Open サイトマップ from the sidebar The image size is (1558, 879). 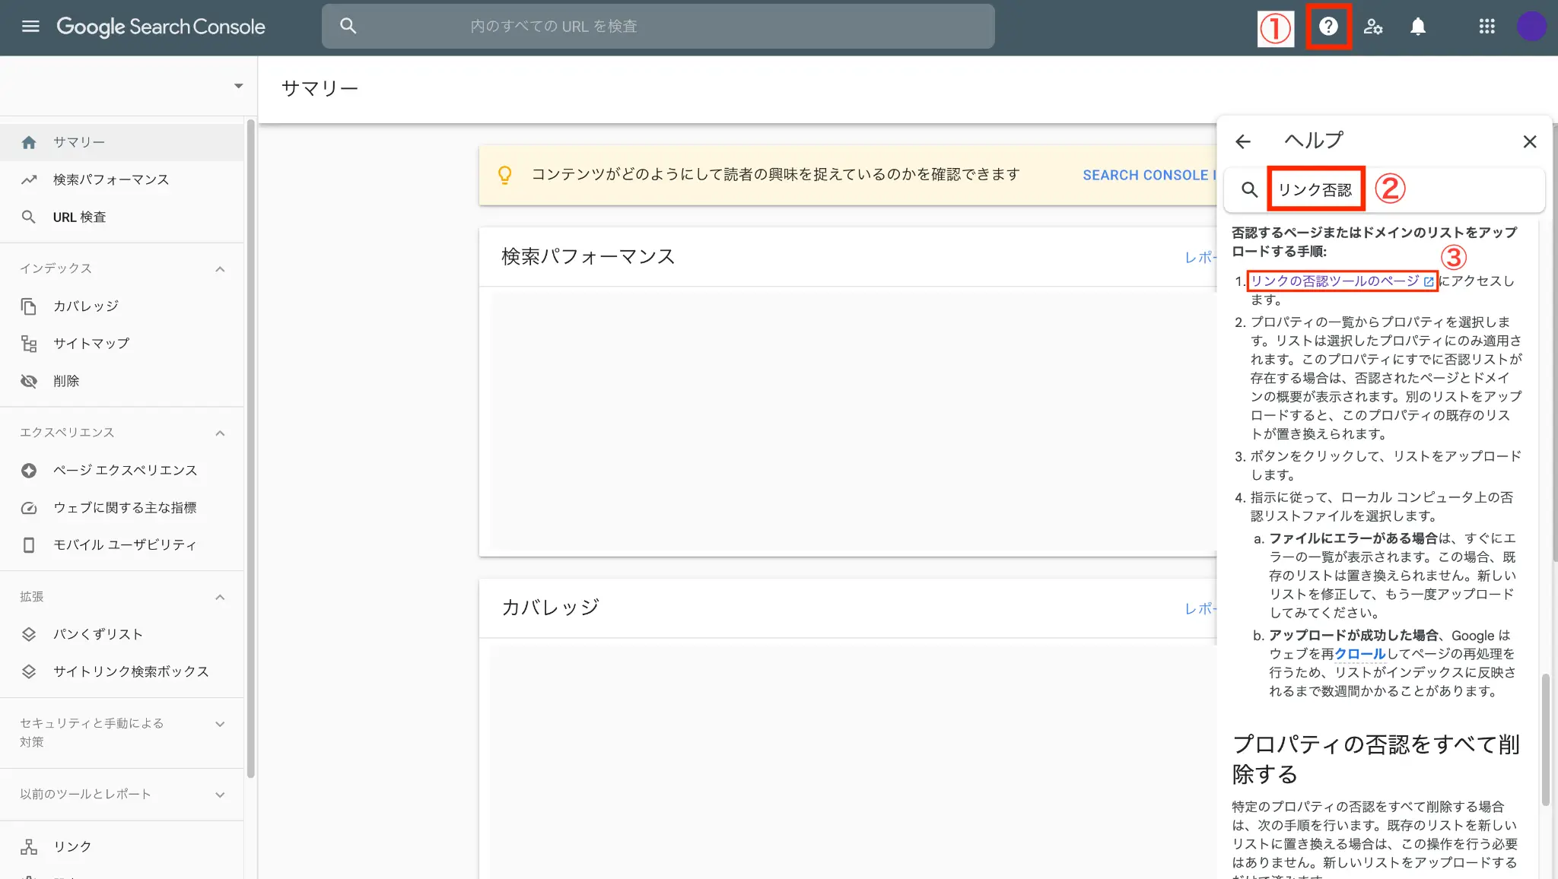(x=91, y=344)
